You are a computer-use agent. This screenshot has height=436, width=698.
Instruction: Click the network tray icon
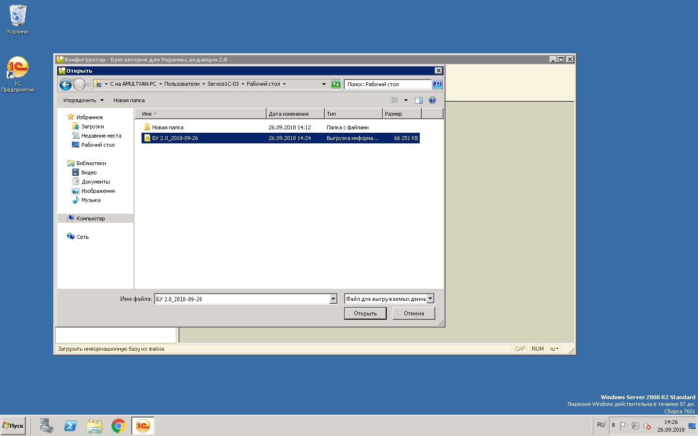click(x=635, y=426)
